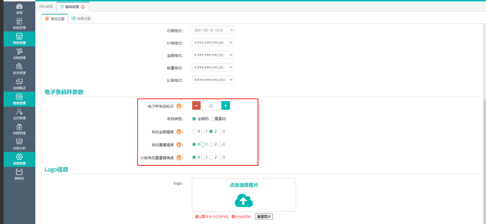Set 条码金额精度 to 0

(194, 131)
